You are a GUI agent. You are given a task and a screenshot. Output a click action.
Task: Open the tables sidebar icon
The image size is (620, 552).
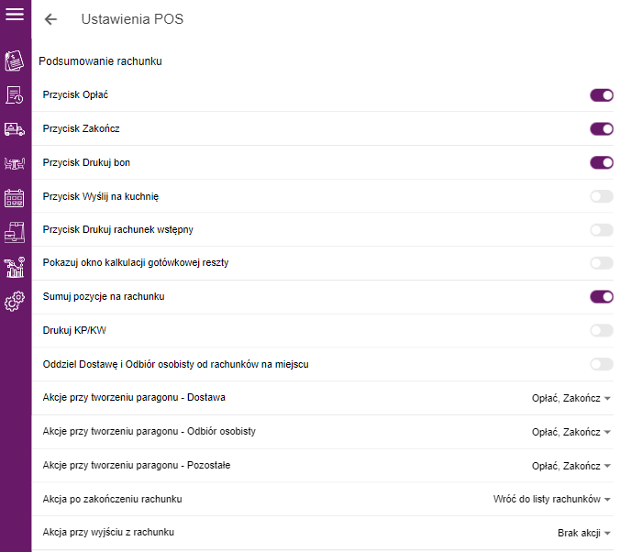15,163
